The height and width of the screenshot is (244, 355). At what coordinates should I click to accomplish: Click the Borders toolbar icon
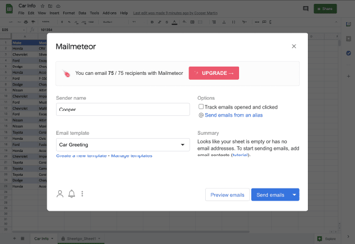coord(192,22)
